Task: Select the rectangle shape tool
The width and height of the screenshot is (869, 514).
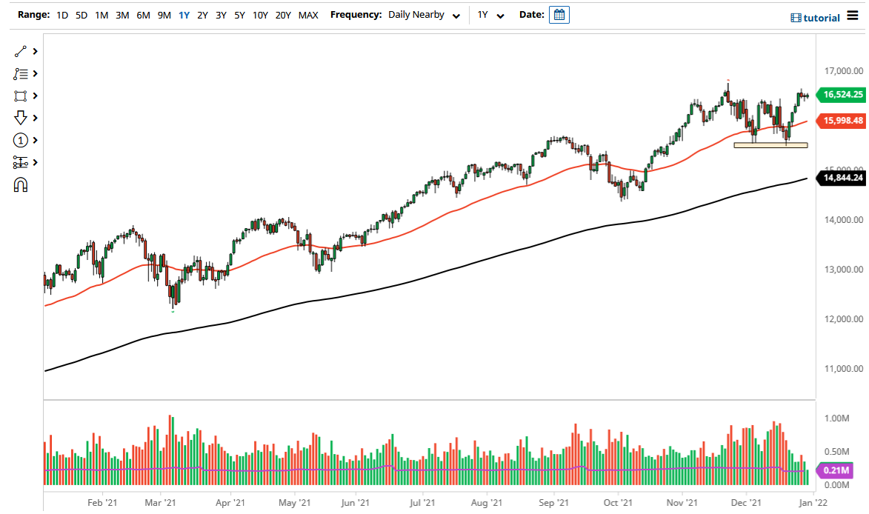Action: pos(20,96)
